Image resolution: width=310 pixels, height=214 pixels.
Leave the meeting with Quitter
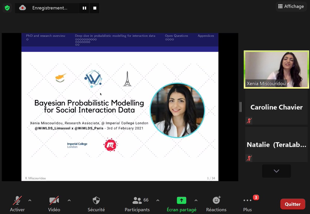(x=293, y=204)
